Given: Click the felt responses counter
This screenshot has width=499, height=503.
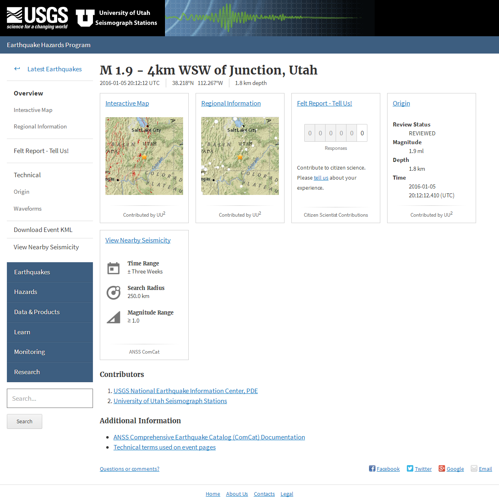Looking at the screenshot, I should point(336,133).
